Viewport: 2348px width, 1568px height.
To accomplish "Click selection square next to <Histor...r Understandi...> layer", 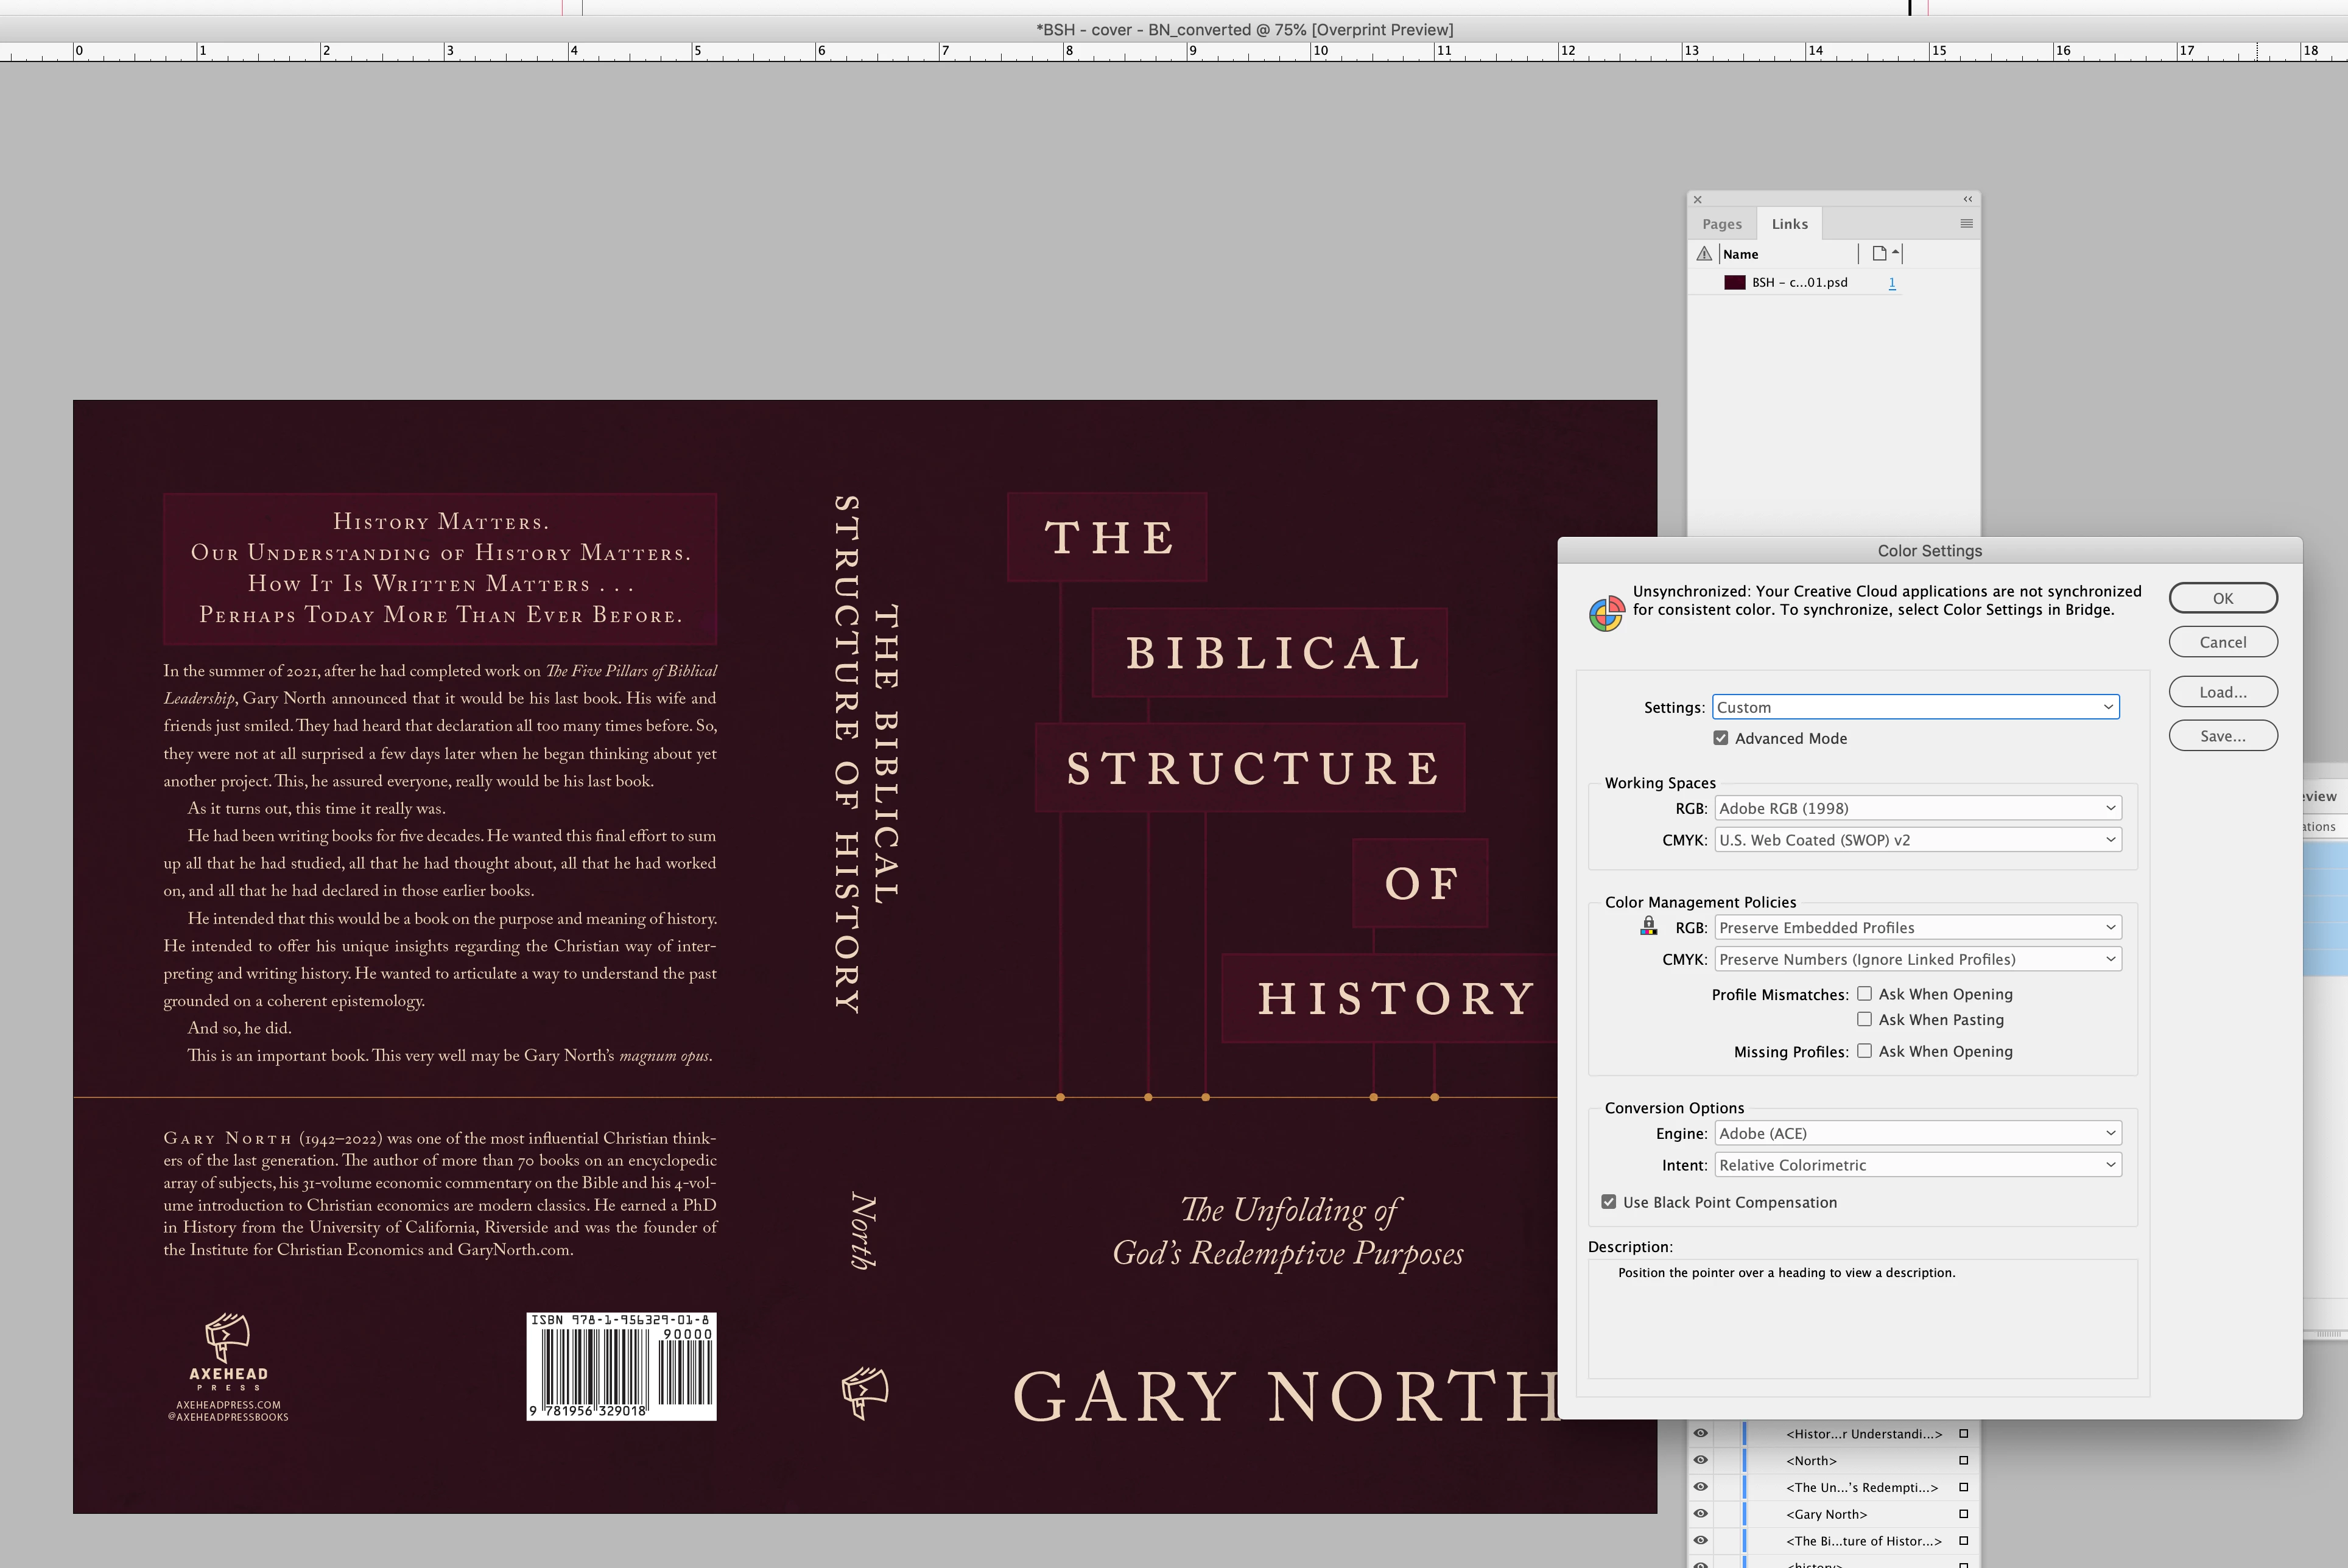I will 1963,1434.
